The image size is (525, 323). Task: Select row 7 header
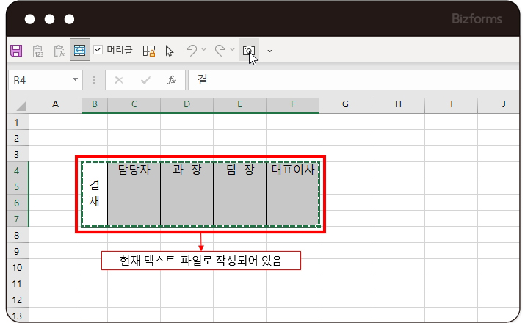click(17, 219)
